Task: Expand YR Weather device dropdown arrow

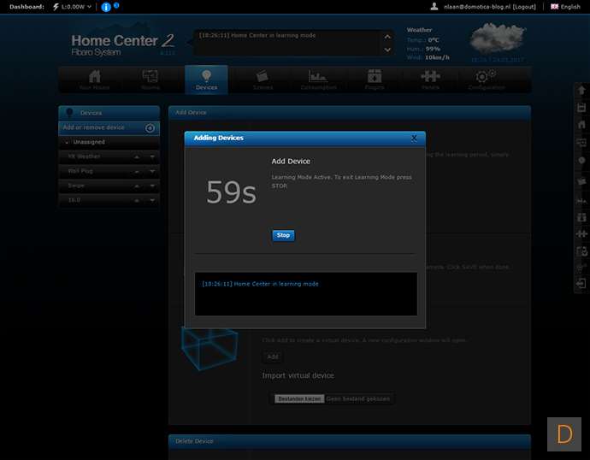Action: tap(152, 156)
